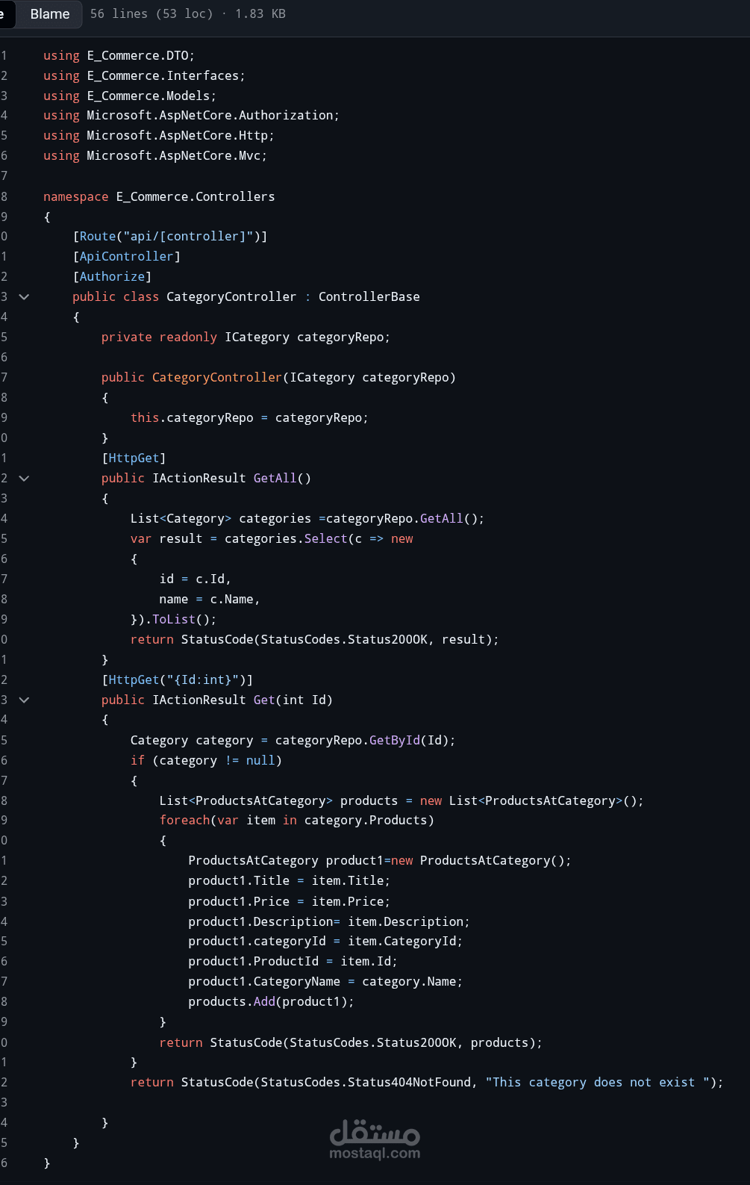This screenshot has height=1185, width=750.
Task: Click the return Status200OK, products line
Action: click(x=351, y=1043)
